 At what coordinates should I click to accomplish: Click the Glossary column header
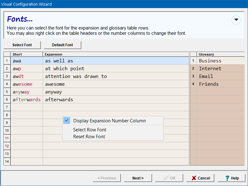pyautogui.click(x=220, y=54)
